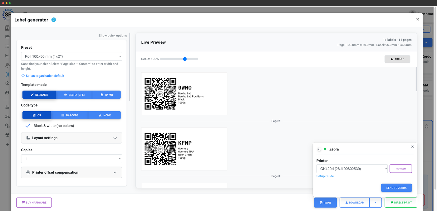Open the gears icon in the sidebar
437x211 pixels.
(7, 126)
